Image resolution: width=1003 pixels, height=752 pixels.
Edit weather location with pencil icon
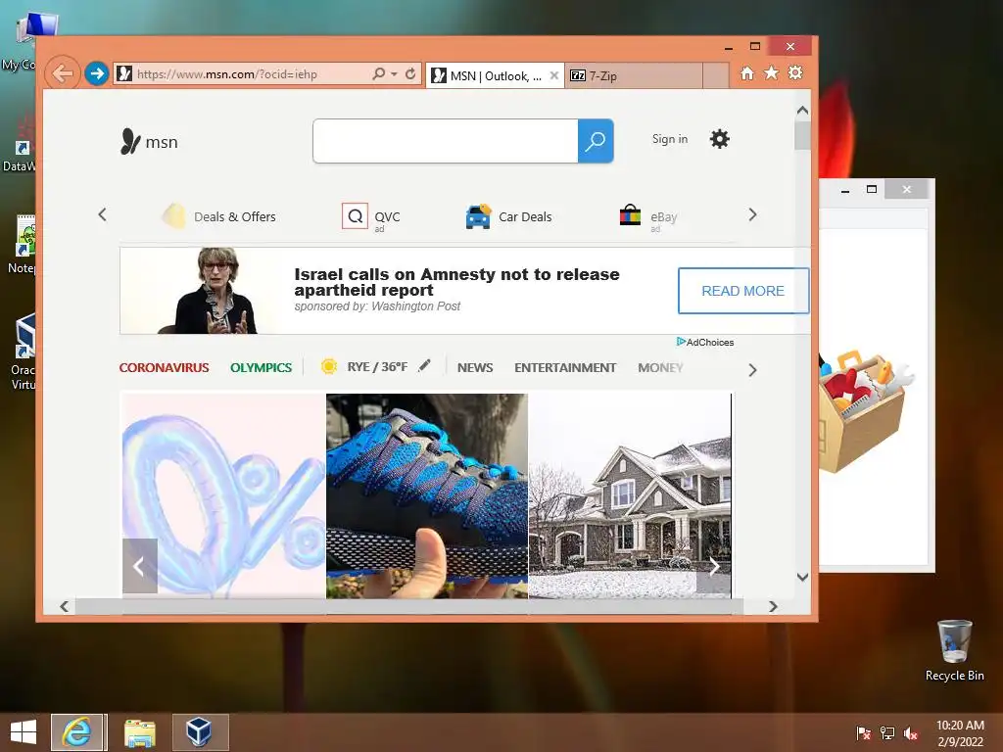click(424, 365)
